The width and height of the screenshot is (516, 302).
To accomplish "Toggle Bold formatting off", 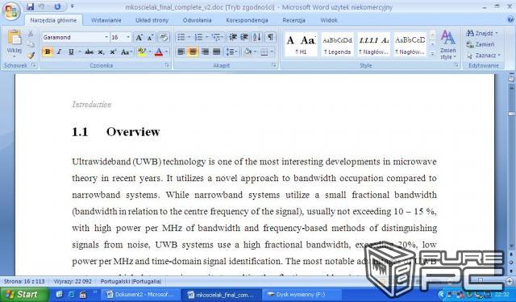I will pyautogui.click(x=48, y=52).
